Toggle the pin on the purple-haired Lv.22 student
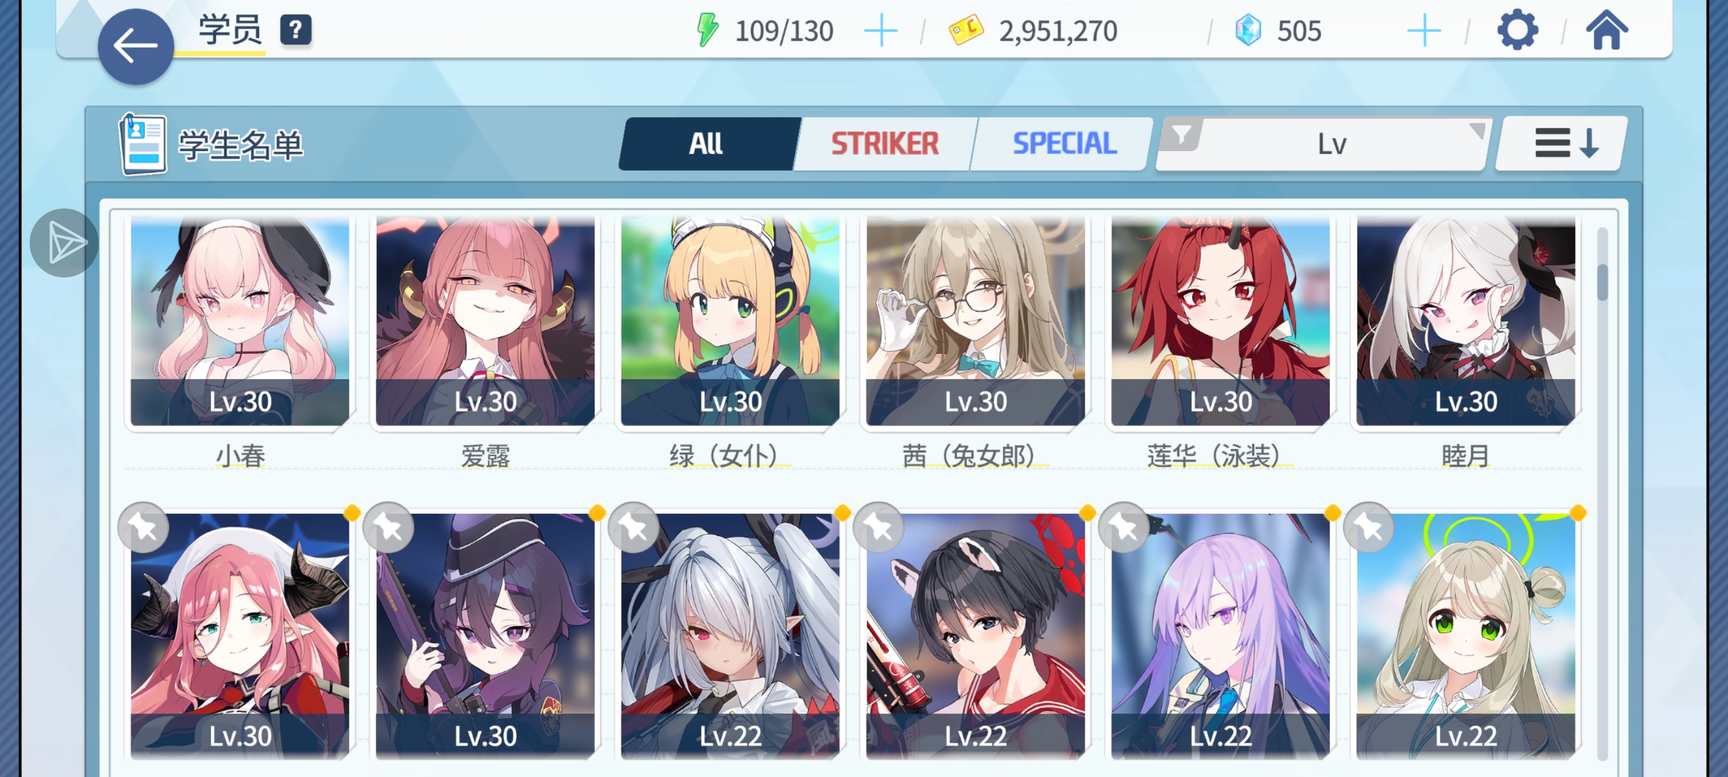 pyautogui.click(x=1124, y=528)
